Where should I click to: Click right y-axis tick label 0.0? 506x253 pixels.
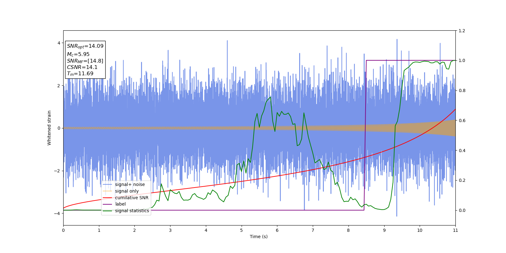(462, 210)
